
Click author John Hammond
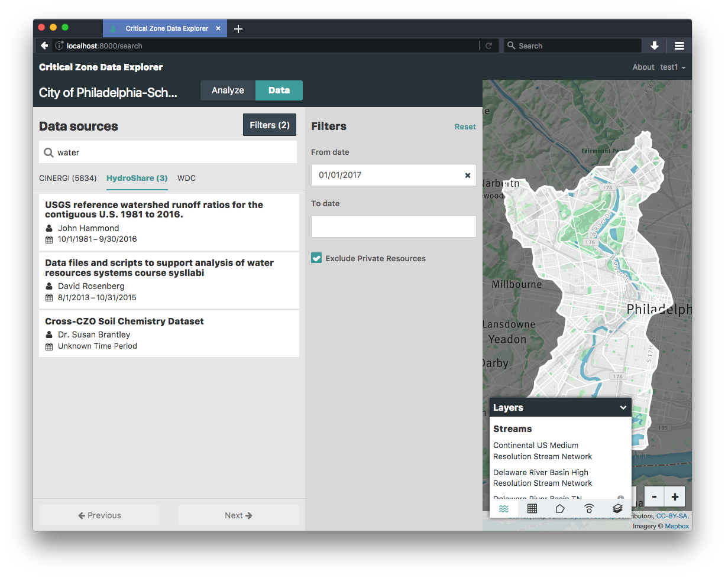click(x=88, y=228)
